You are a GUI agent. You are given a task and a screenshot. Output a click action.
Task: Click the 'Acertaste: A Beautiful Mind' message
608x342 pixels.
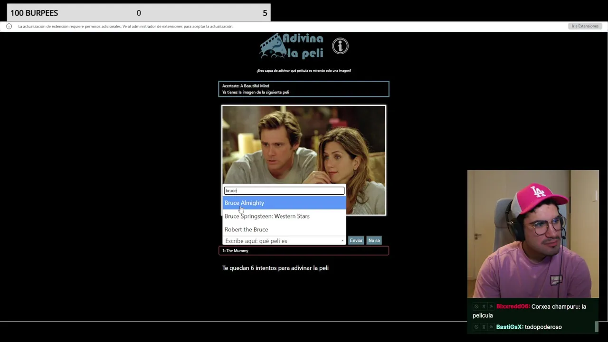[x=246, y=86]
